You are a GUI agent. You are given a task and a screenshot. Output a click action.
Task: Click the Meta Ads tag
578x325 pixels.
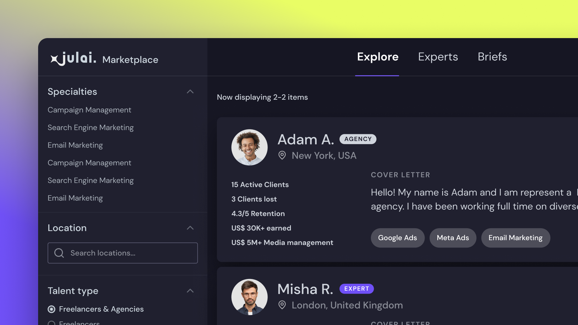(x=453, y=238)
